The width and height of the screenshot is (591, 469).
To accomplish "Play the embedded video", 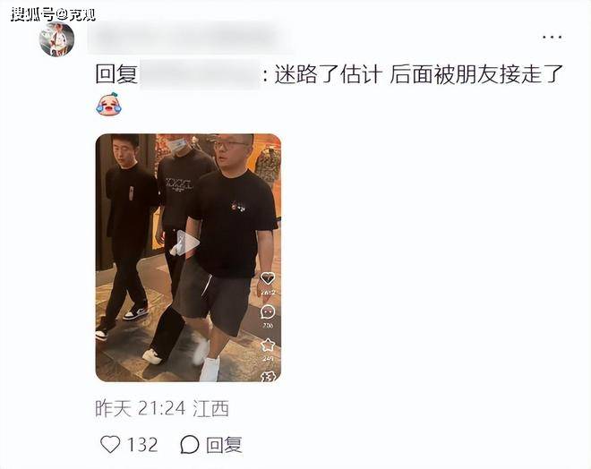I will click(188, 243).
